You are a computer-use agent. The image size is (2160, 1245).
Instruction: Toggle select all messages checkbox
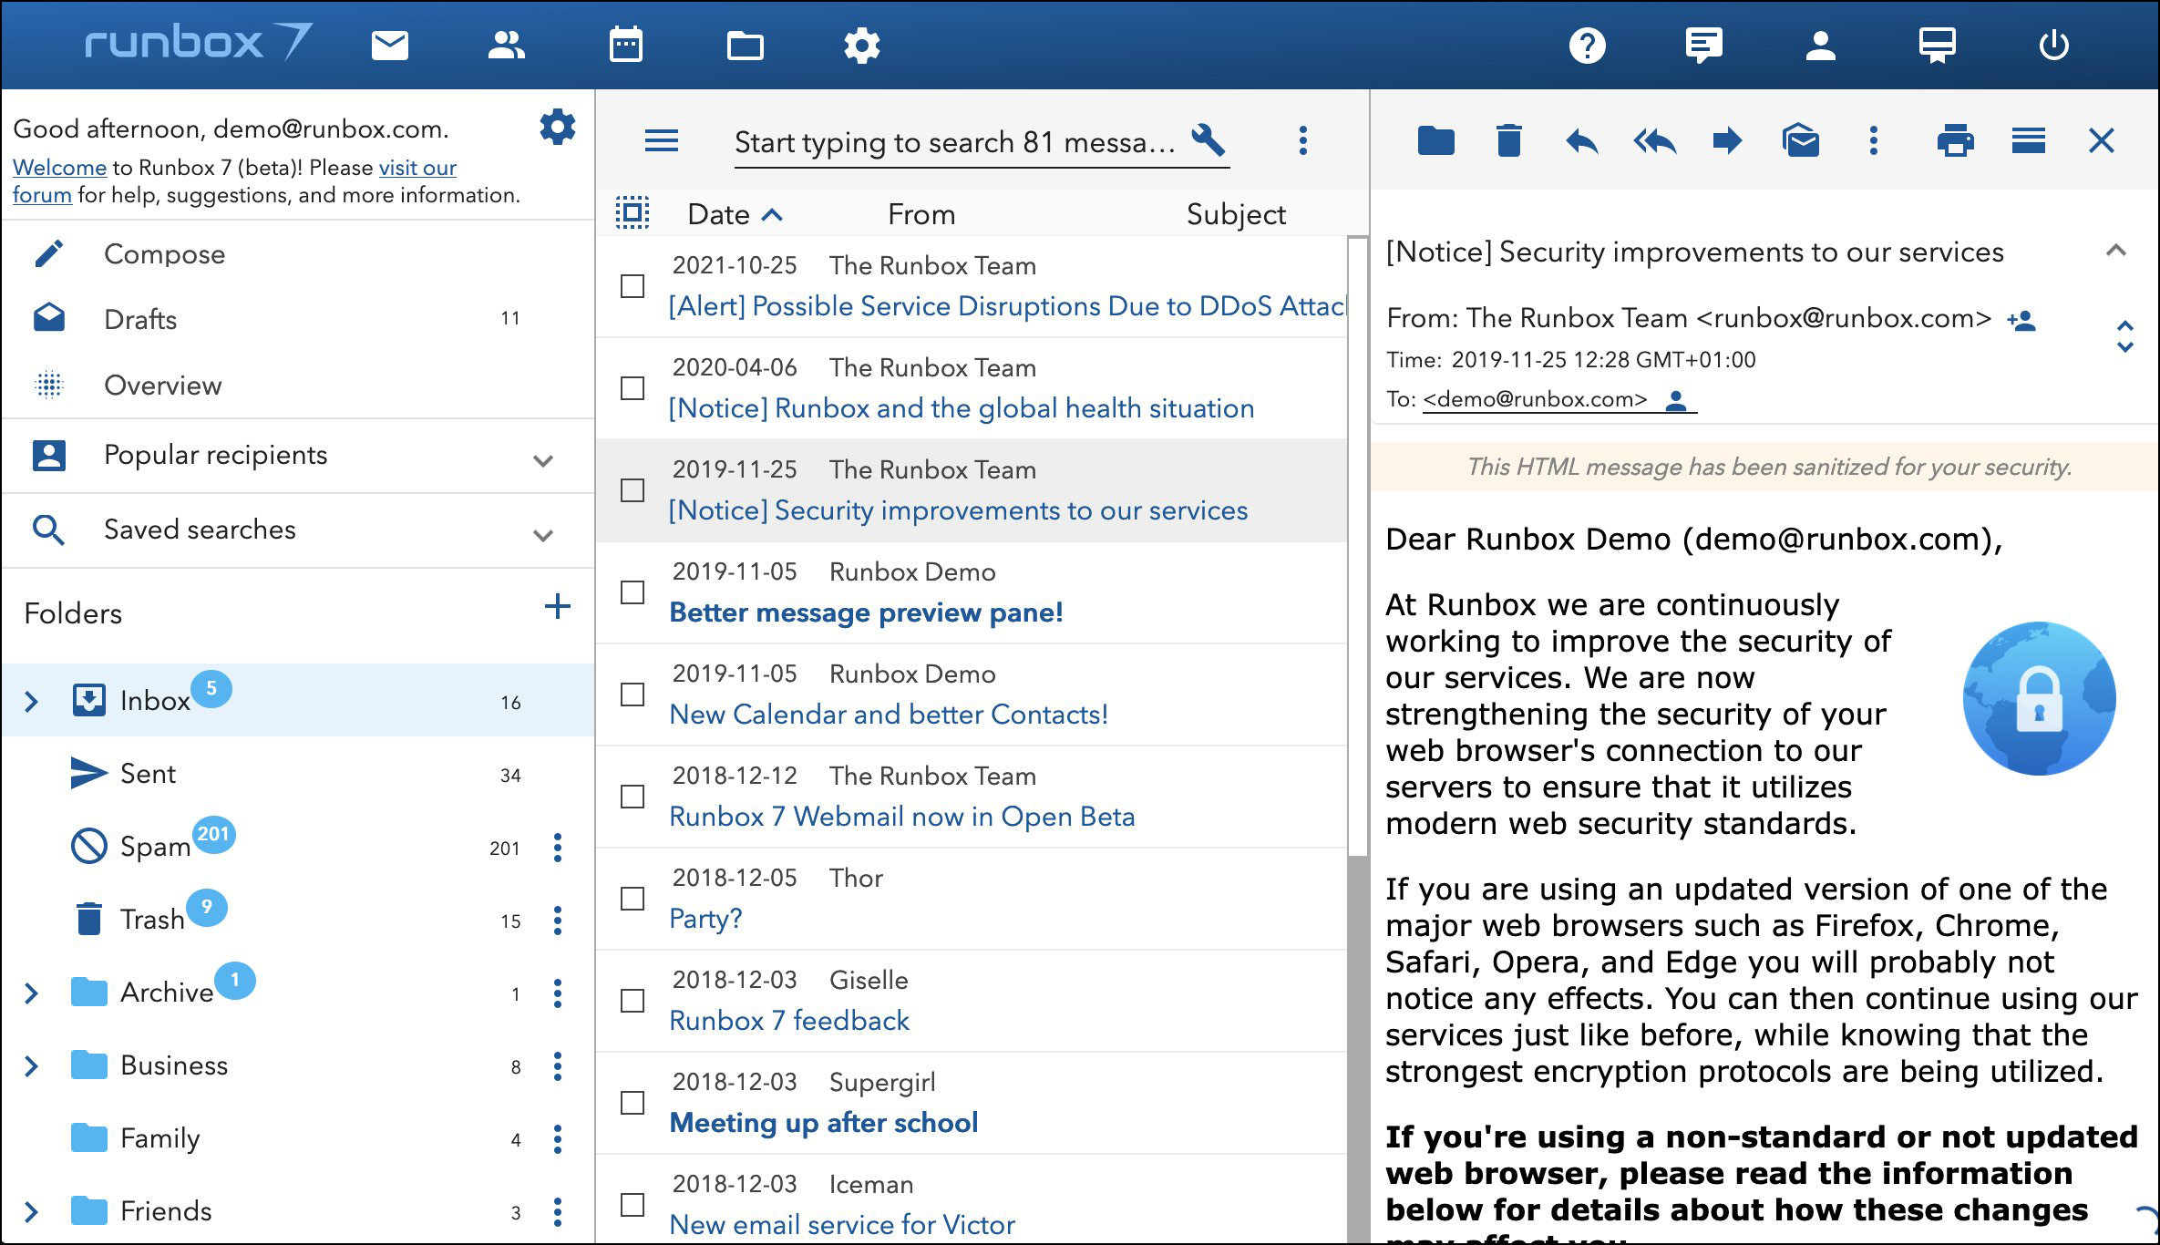coord(632,212)
